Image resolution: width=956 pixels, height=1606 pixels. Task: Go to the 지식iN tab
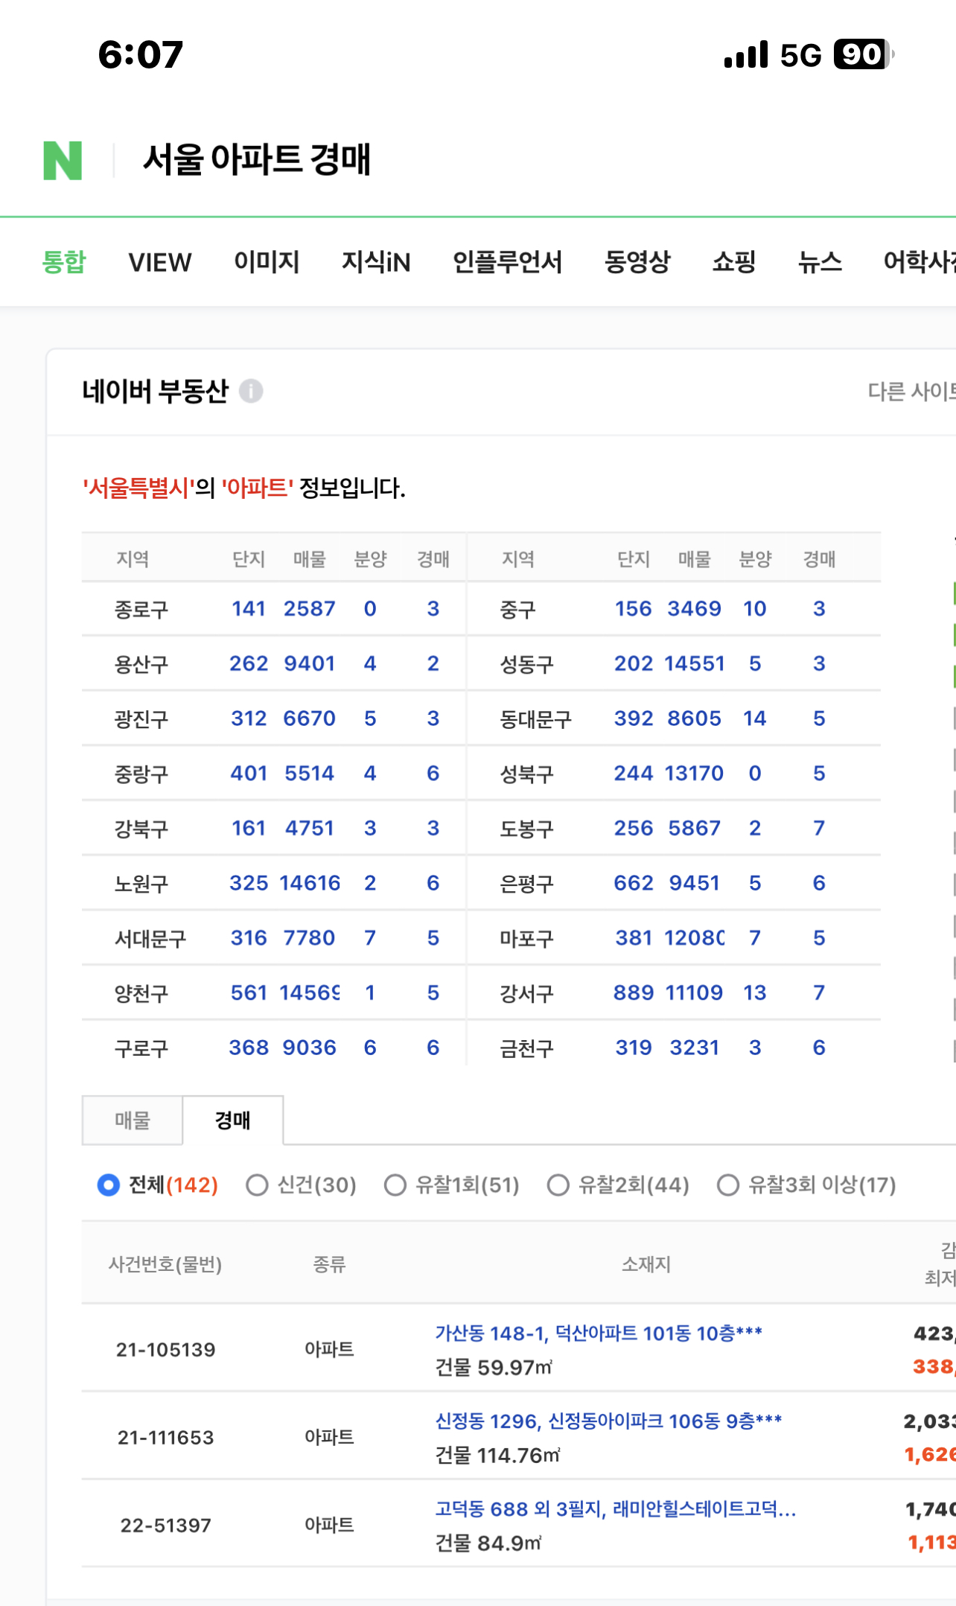point(376,262)
